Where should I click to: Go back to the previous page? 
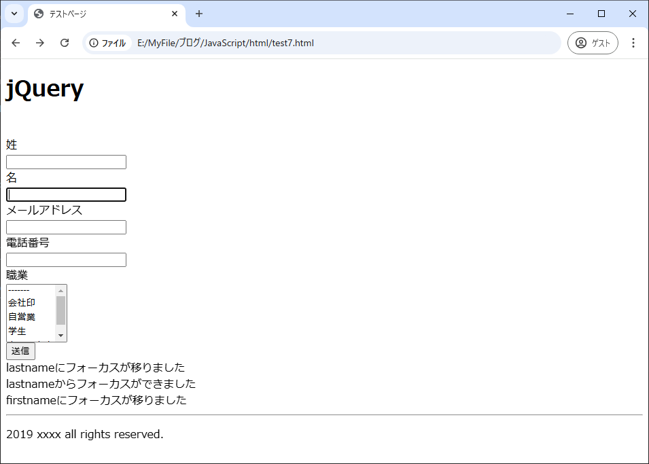pyautogui.click(x=16, y=43)
